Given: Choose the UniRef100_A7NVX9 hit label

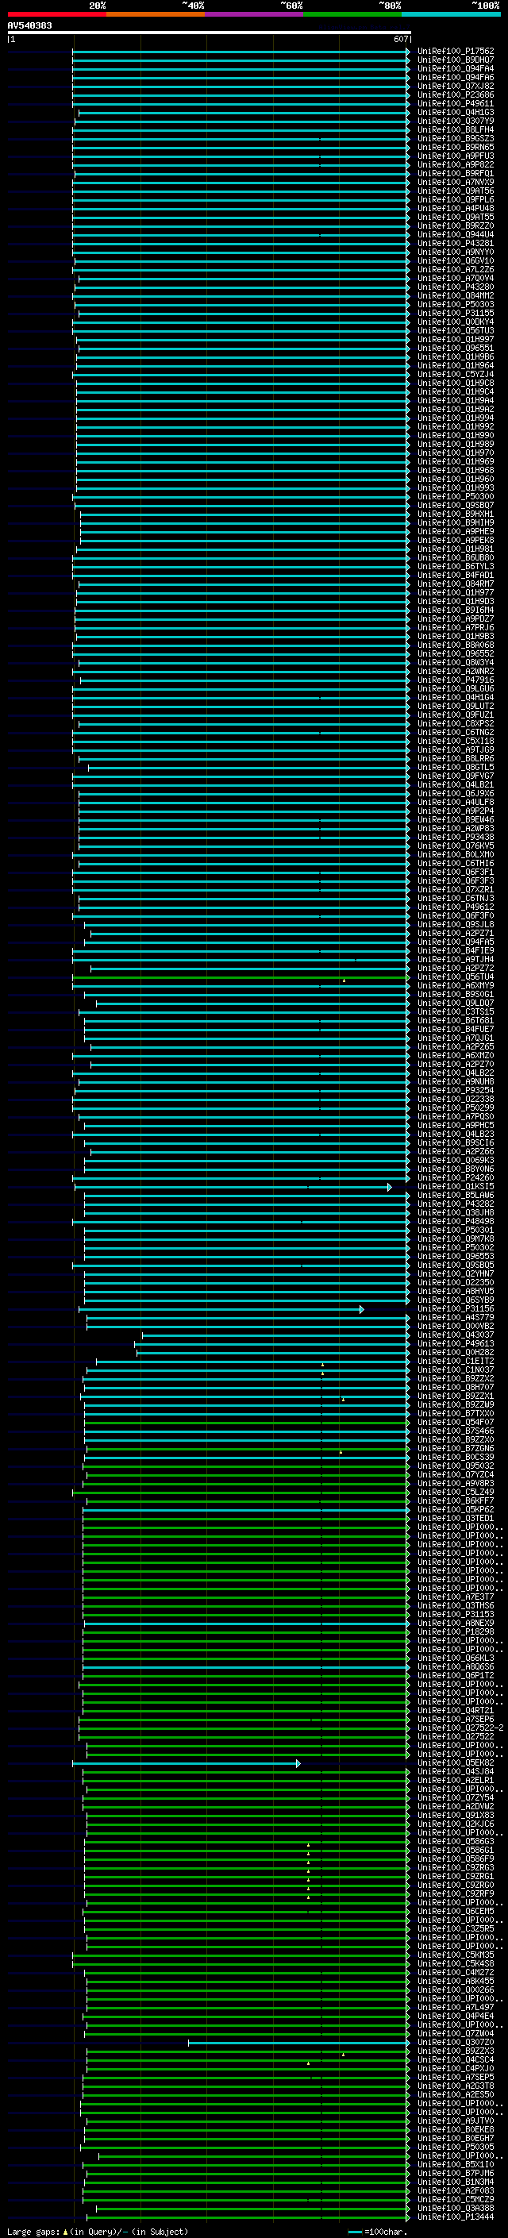Looking at the screenshot, I should coord(455,183).
